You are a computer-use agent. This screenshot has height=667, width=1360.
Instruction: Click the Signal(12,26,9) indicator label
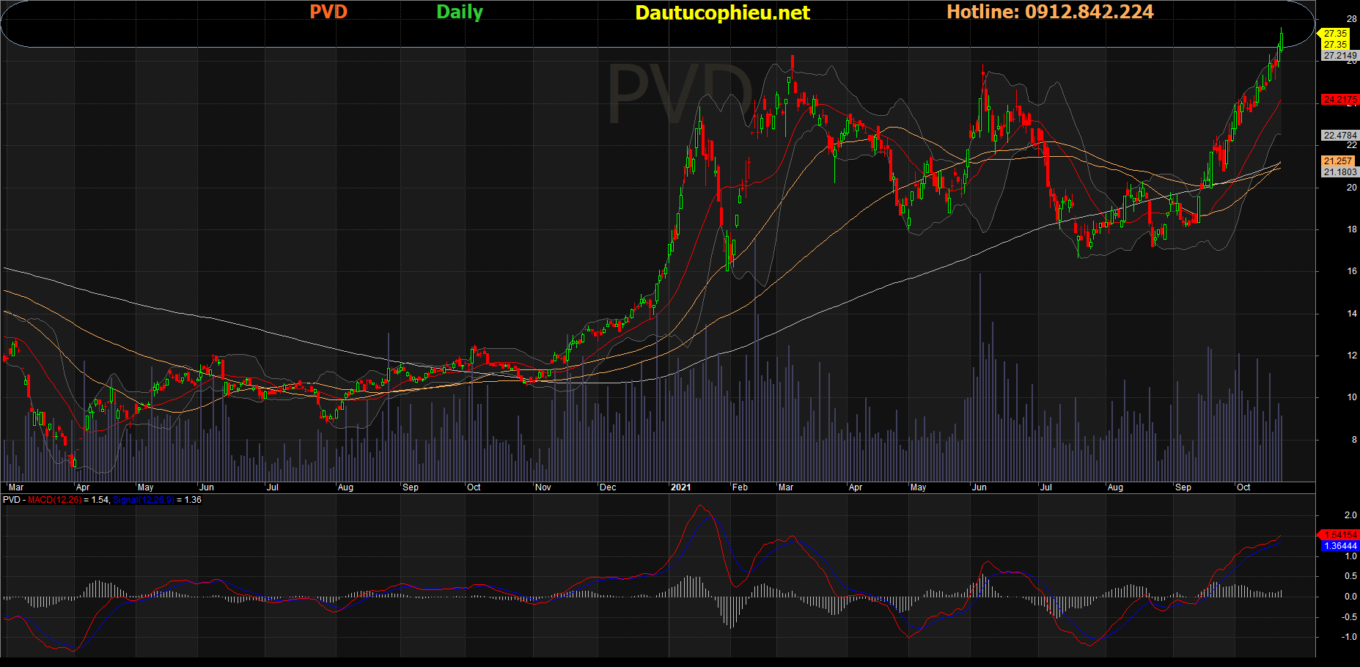tap(144, 500)
